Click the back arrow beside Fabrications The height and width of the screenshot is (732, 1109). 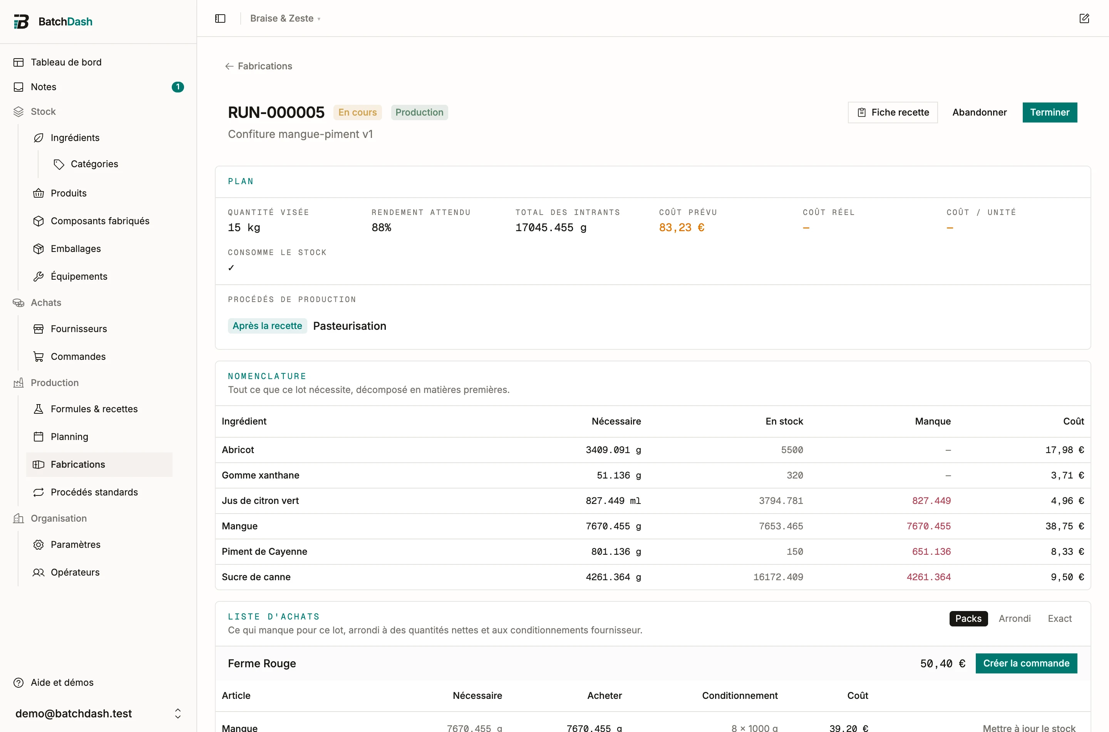229,66
